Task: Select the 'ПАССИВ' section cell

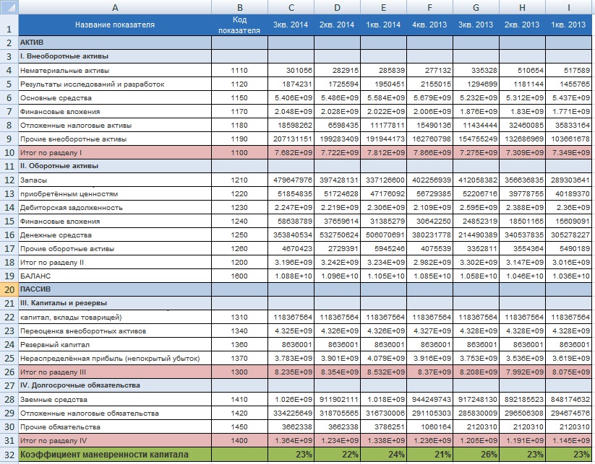Action: (114, 289)
